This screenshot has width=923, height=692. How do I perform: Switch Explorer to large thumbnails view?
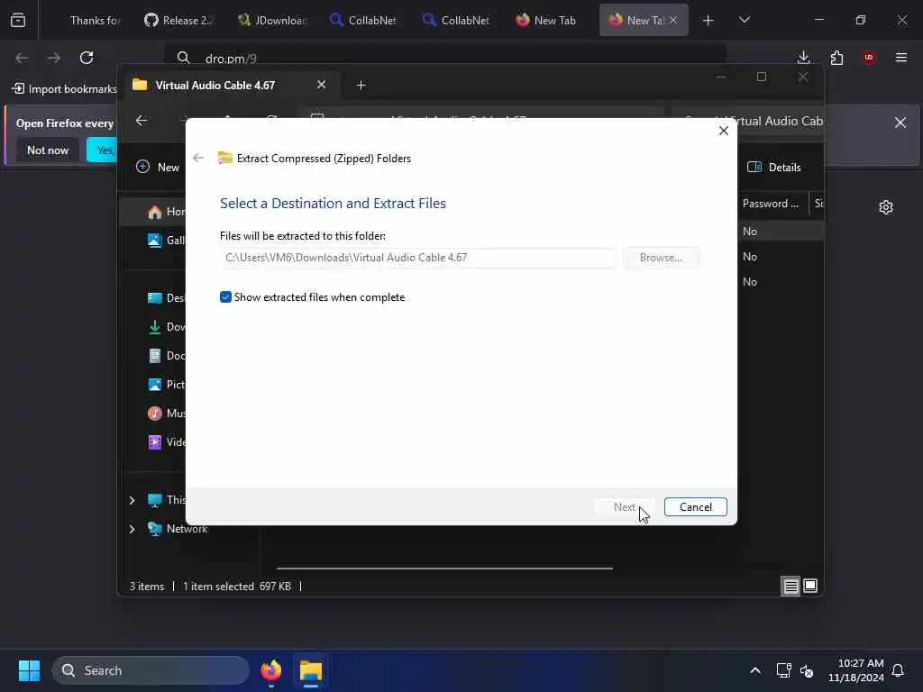point(810,586)
